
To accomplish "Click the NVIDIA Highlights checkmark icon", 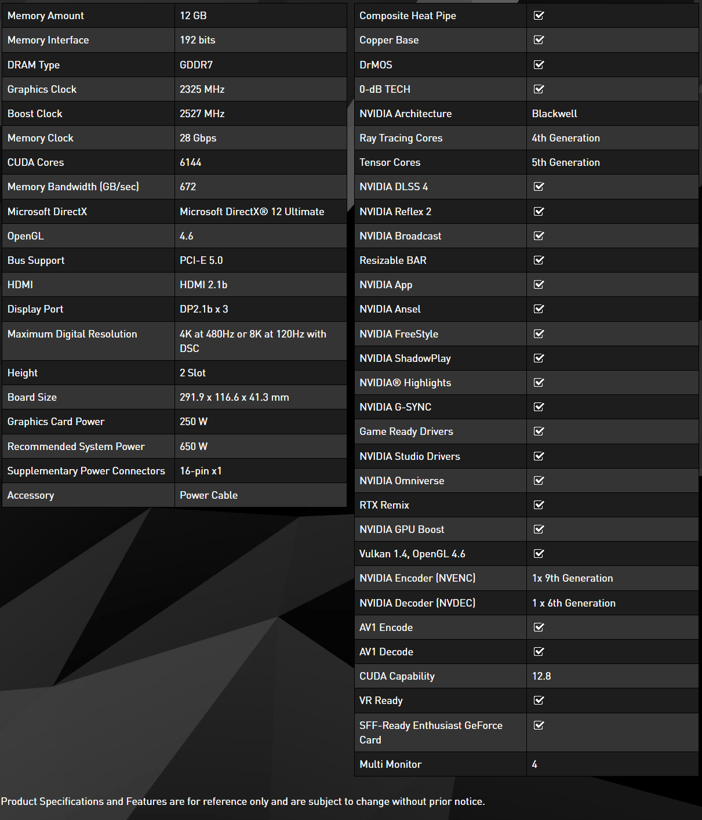I will pos(539,382).
